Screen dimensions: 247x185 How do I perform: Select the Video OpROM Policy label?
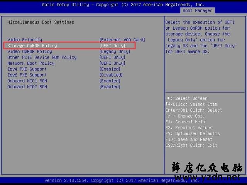pyautogui.click(x=30, y=51)
